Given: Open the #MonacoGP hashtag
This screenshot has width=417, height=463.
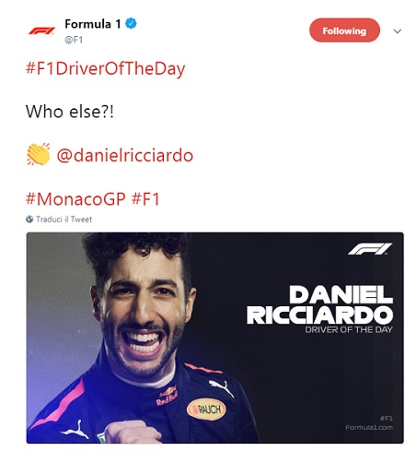Looking at the screenshot, I should tap(75, 199).
